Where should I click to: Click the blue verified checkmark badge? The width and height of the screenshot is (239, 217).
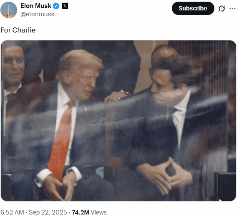coord(56,6)
